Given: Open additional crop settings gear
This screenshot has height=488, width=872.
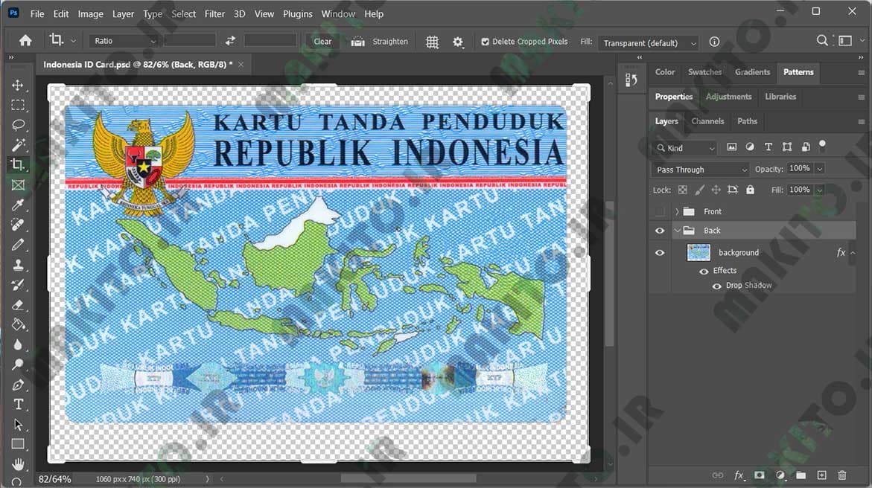Looking at the screenshot, I should coord(458,42).
